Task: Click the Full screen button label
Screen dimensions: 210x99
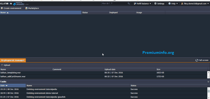Action: 203,60
